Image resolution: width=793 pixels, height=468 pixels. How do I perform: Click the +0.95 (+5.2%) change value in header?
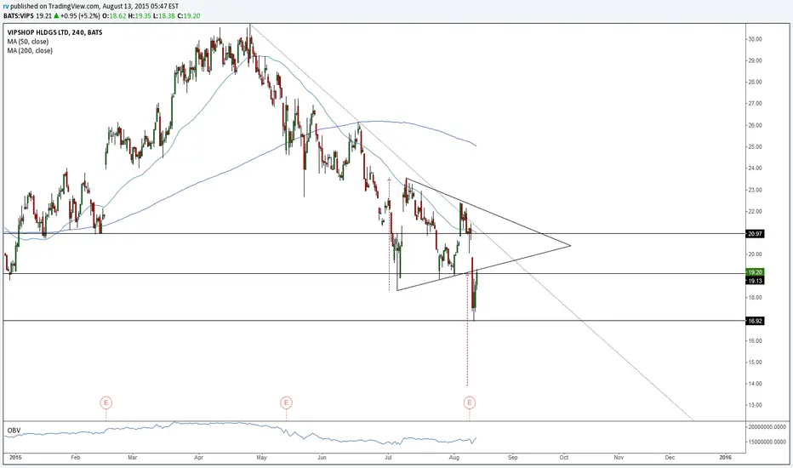(x=80, y=15)
